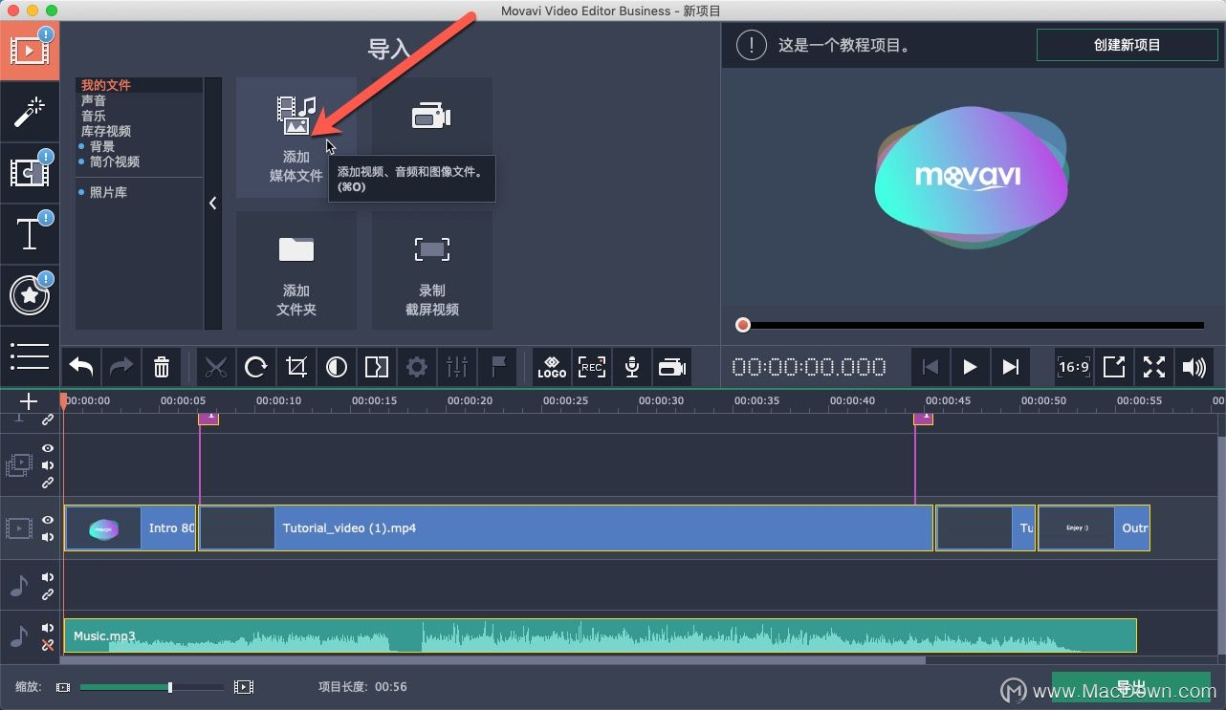Select the Music.mp3 audio clip
This screenshot has height=710, width=1226.
(x=600, y=635)
